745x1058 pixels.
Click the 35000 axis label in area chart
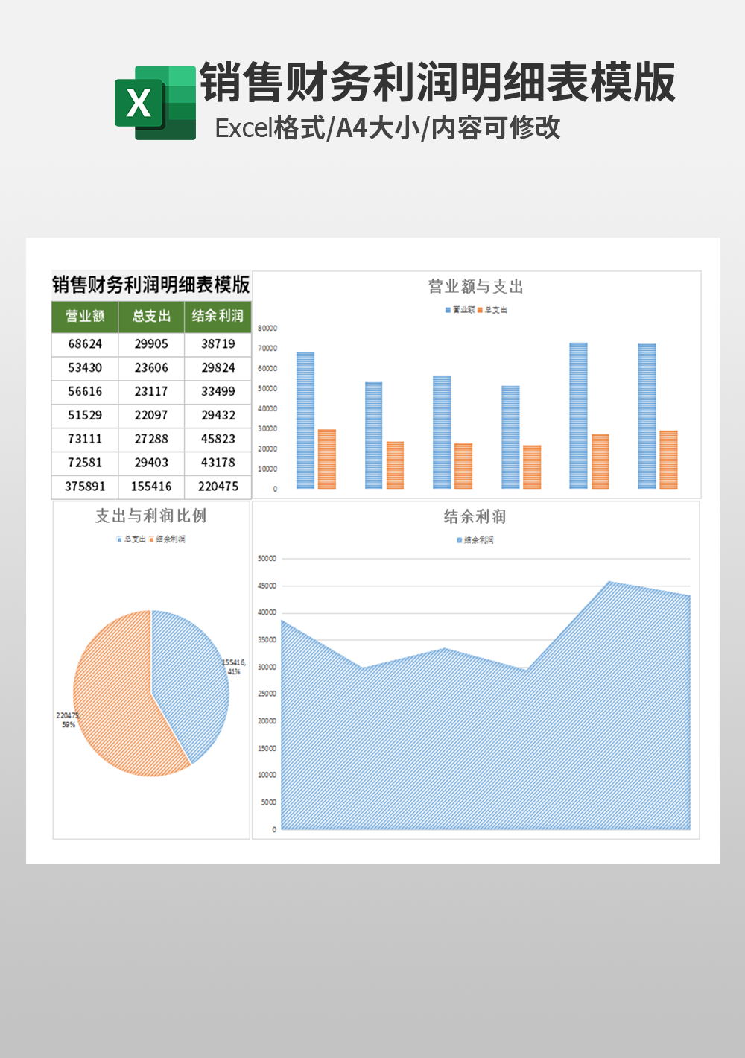coord(267,640)
